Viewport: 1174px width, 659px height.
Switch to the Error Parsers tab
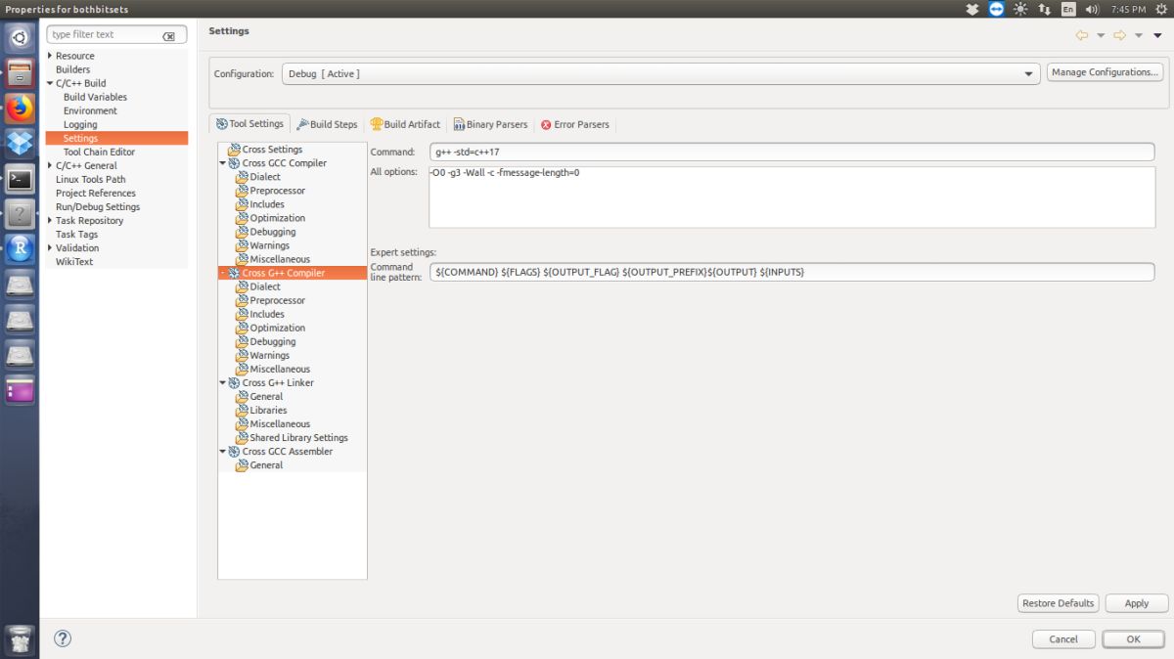point(575,124)
